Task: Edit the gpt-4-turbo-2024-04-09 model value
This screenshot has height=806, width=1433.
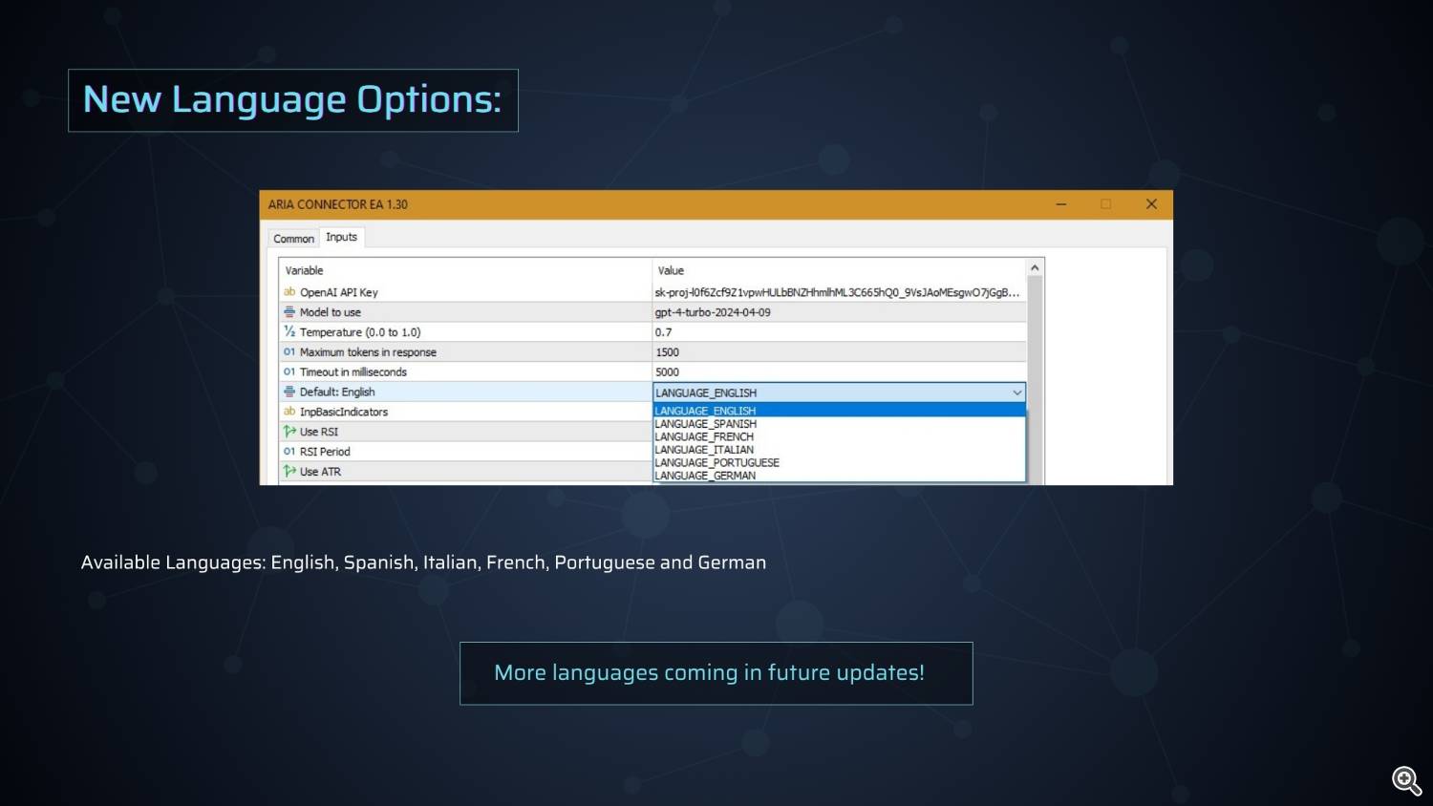Action: pos(839,312)
